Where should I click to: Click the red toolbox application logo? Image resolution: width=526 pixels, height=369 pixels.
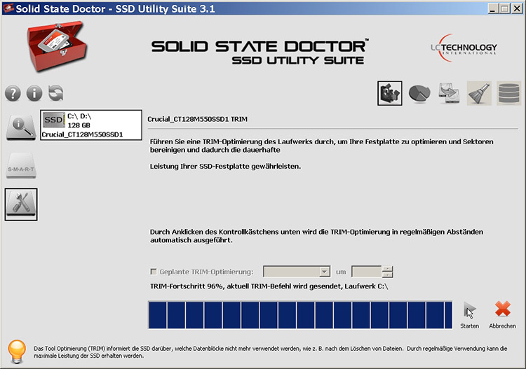point(57,46)
